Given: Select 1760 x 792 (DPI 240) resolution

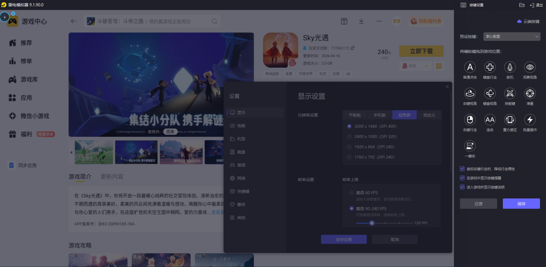Looking at the screenshot, I should [x=371, y=157].
